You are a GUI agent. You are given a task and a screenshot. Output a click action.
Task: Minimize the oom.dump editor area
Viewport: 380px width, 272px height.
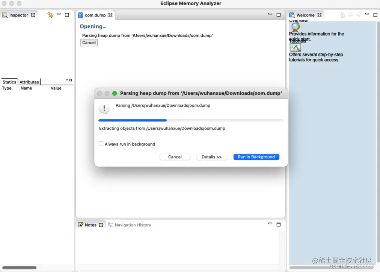(x=270, y=14)
